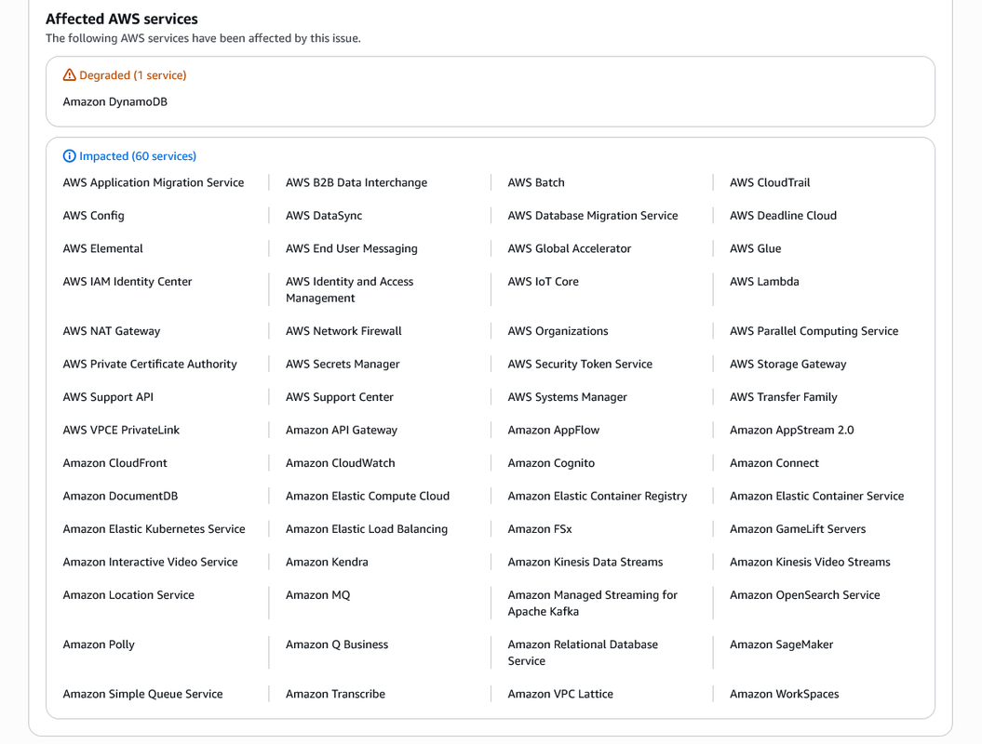The width and height of the screenshot is (982, 744).
Task: Click AWS IAM Identity Center
Action: 128,282
